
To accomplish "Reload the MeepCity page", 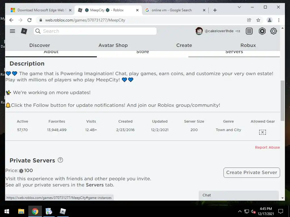I will 29,20.
